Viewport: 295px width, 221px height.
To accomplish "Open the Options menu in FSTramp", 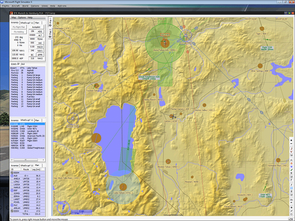I will click(22, 17).
